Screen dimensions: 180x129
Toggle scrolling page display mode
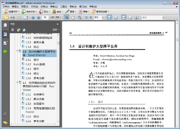pyautogui.click(x=109, y=17)
